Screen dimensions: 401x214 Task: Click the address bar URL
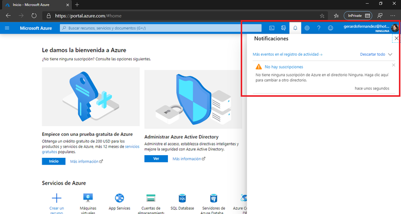[88, 16]
